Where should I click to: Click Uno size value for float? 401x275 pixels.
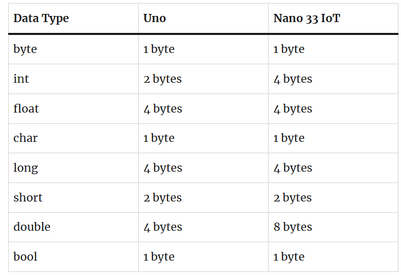click(x=163, y=108)
